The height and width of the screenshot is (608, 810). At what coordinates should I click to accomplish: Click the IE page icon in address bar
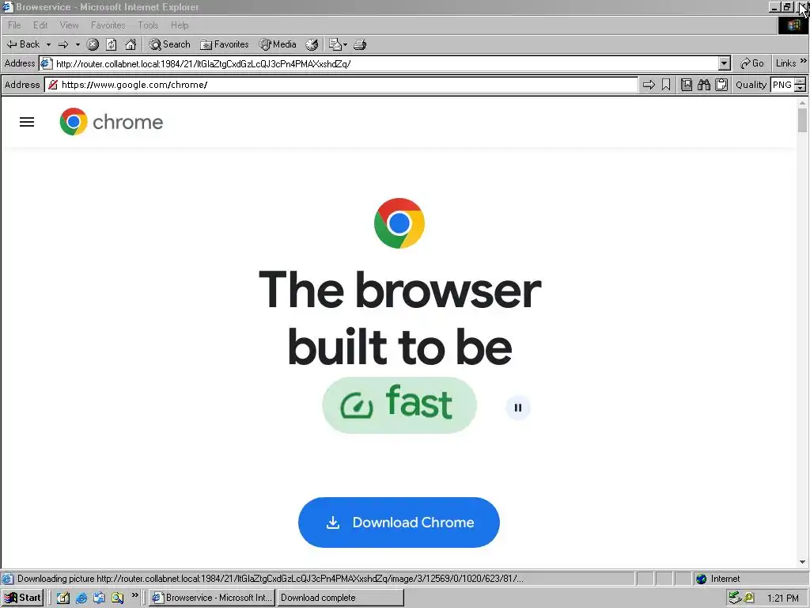(x=47, y=63)
